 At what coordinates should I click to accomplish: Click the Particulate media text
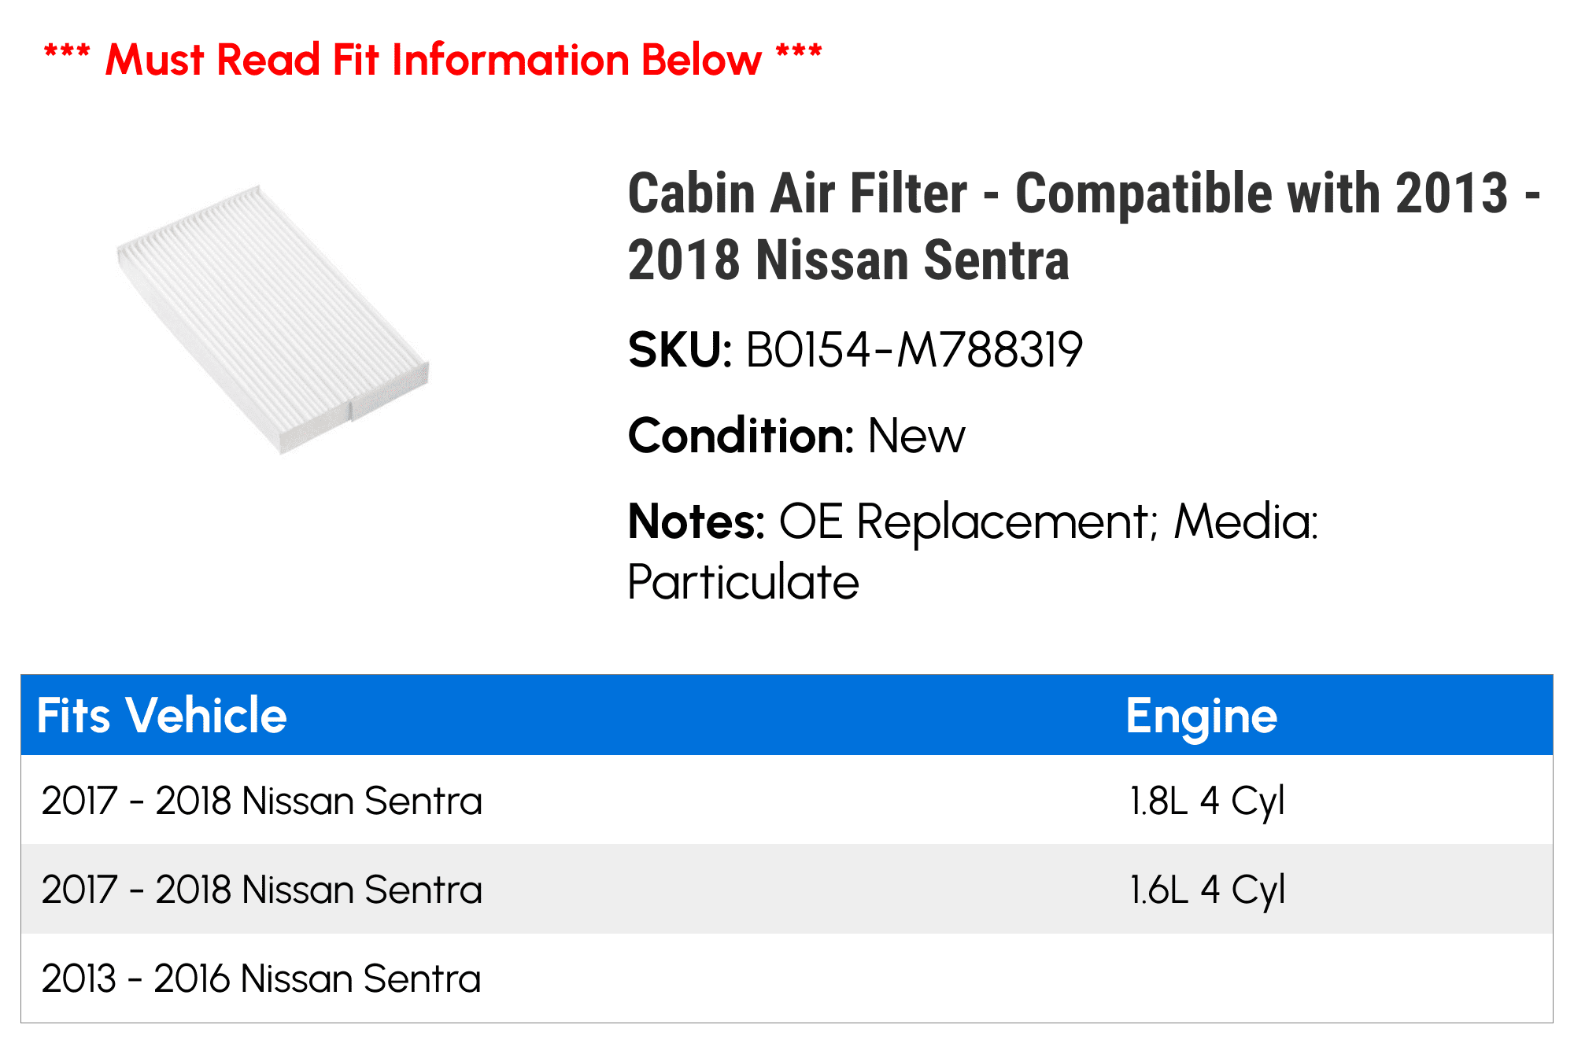(743, 582)
